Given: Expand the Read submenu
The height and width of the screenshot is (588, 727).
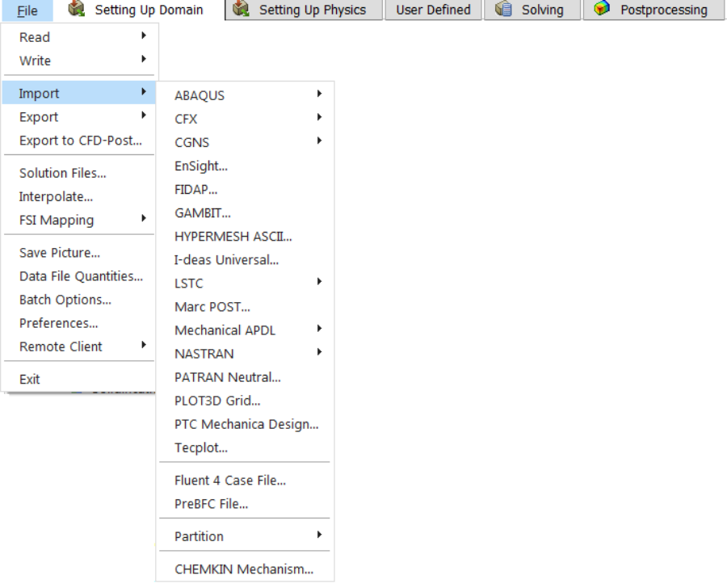Looking at the screenshot, I should tap(80, 37).
